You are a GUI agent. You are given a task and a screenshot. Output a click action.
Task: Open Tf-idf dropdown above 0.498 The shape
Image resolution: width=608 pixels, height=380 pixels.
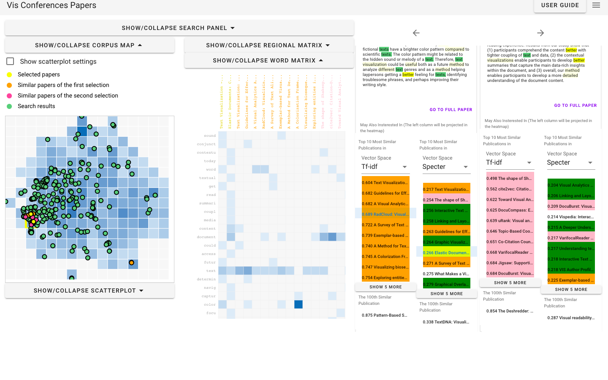[510, 163]
